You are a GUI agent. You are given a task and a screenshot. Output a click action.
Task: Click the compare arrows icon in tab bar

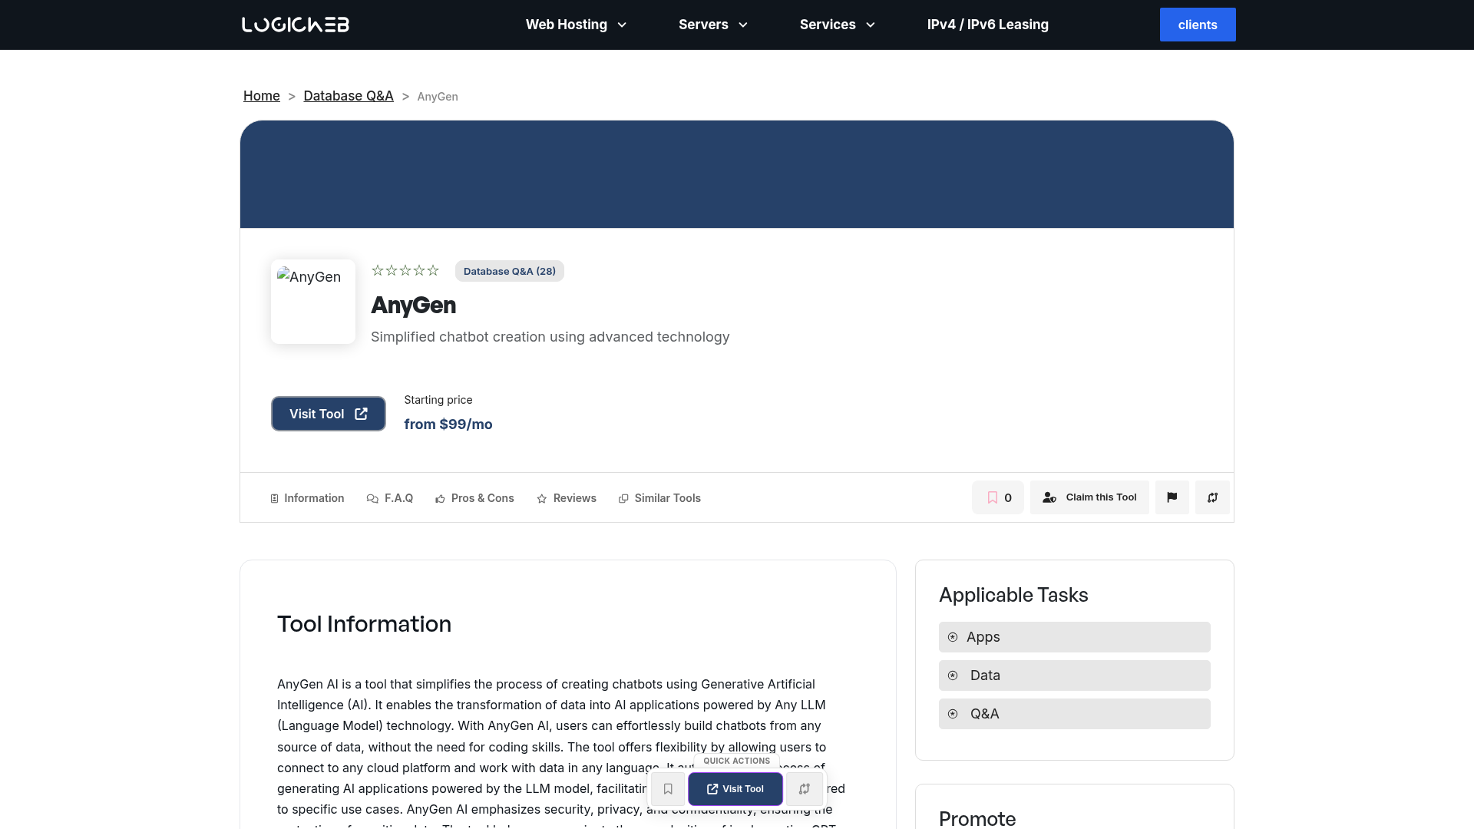click(1212, 497)
